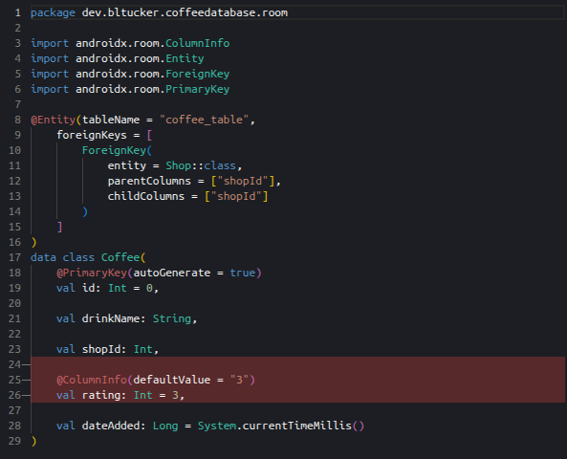Click the Int type on line 19
Image resolution: width=567 pixels, height=459 pixels.
point(118,288)
